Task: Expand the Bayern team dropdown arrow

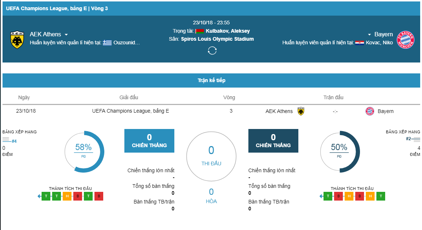Action: [x=369, y=35]
